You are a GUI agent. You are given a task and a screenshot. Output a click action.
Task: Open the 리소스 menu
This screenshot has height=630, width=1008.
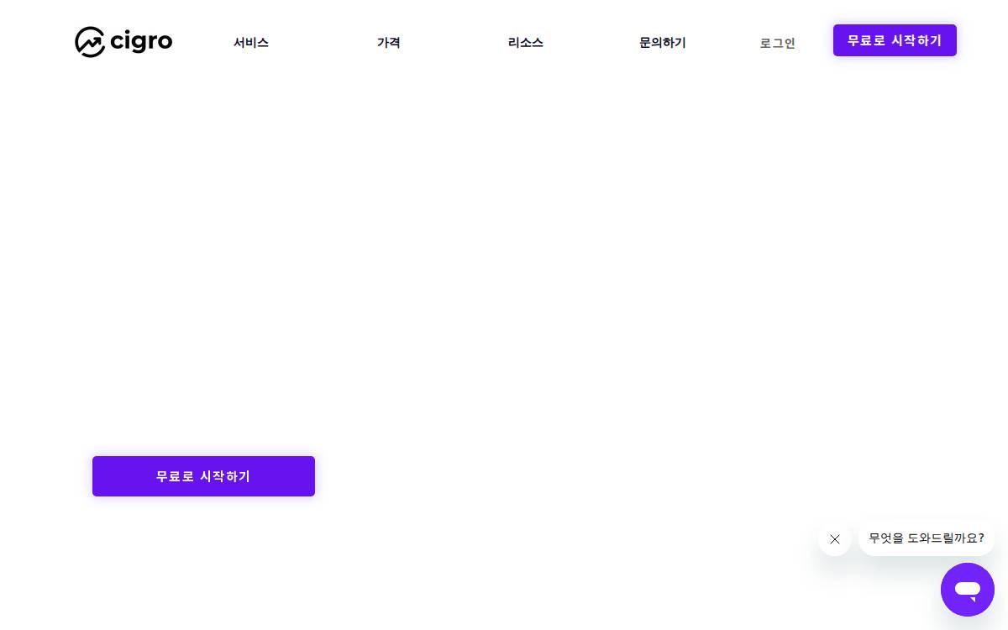526,43
